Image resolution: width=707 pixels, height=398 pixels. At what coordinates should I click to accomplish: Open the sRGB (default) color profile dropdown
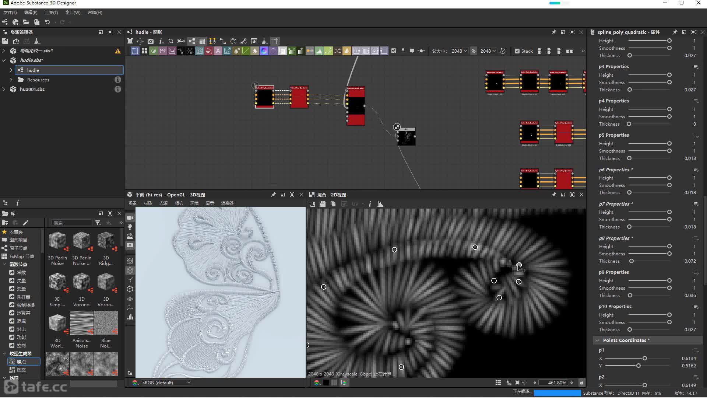(x=166, y=383)
